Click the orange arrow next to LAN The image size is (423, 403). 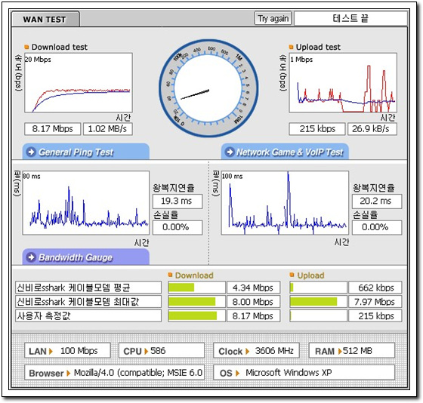click(x=51, y=351)
